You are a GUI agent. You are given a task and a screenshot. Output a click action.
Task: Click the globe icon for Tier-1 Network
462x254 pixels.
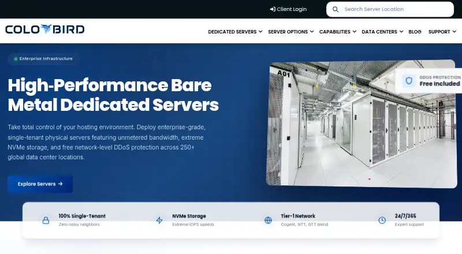click(x=268, y=220)
